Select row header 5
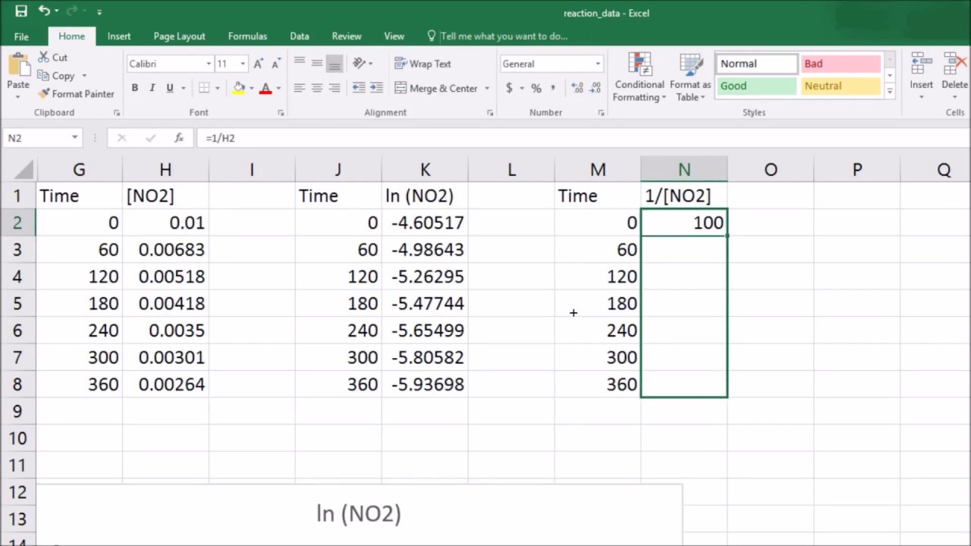 click(x=17, y=303)
